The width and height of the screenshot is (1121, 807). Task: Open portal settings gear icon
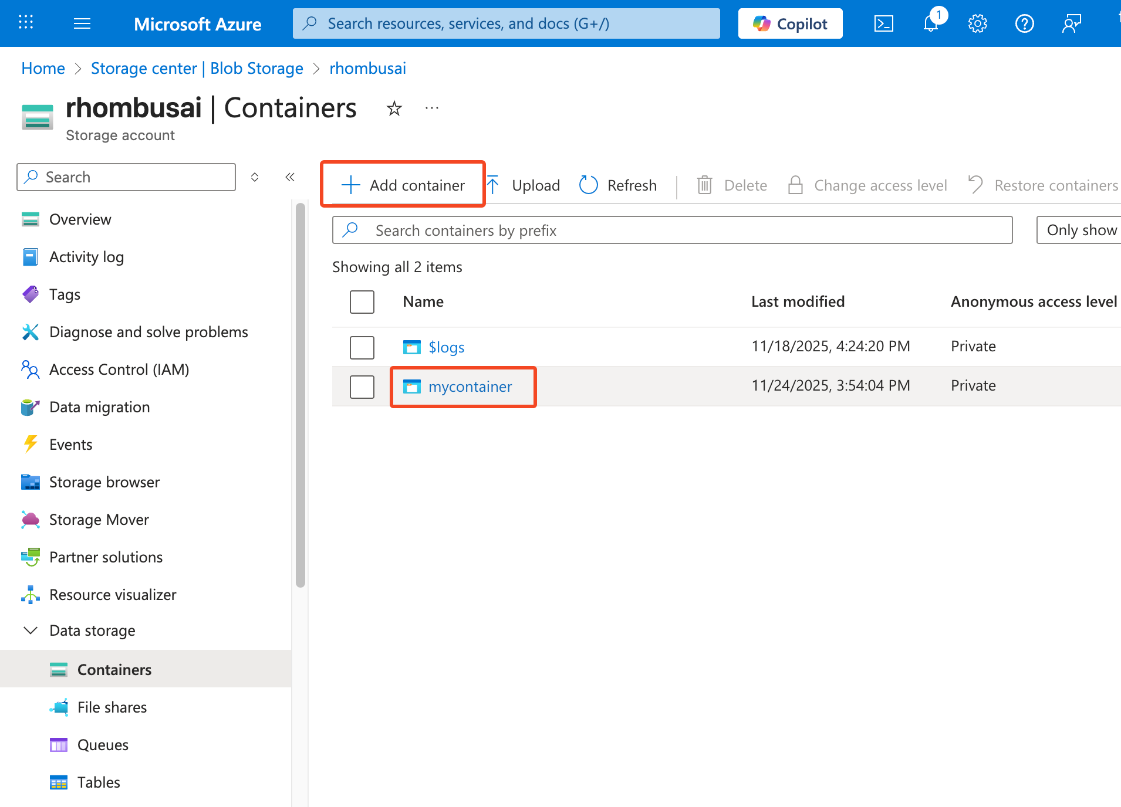pos(977,23)
